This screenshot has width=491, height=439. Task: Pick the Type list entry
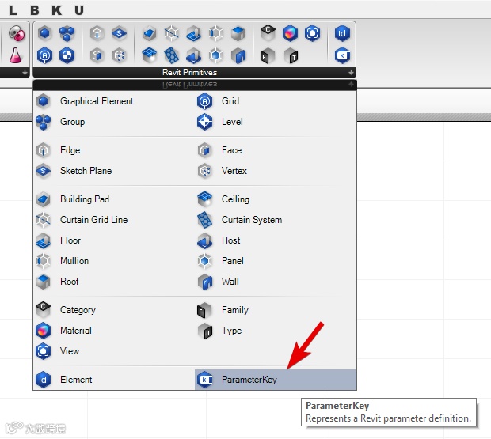[x=276, y=331]
